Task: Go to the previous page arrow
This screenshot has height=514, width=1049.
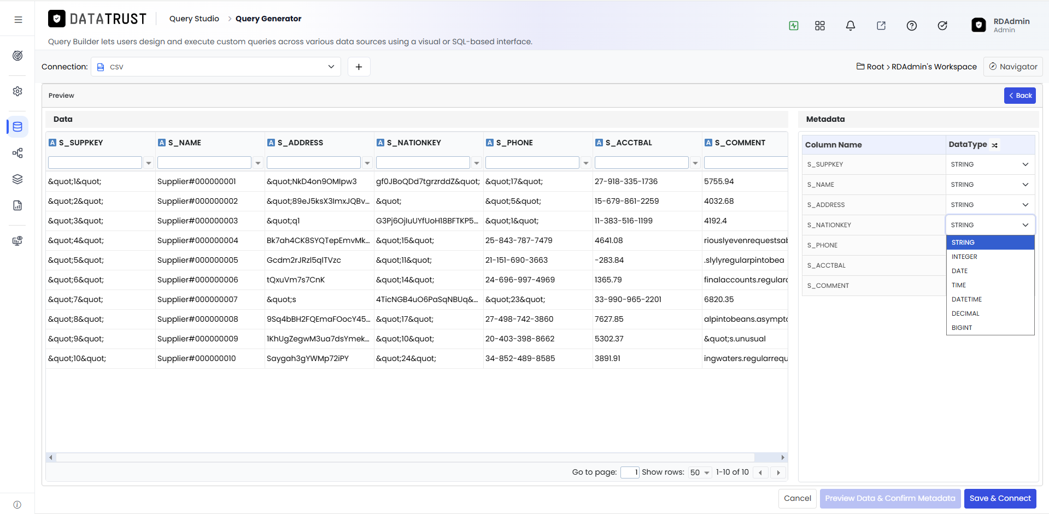Action: coord(760,472)
